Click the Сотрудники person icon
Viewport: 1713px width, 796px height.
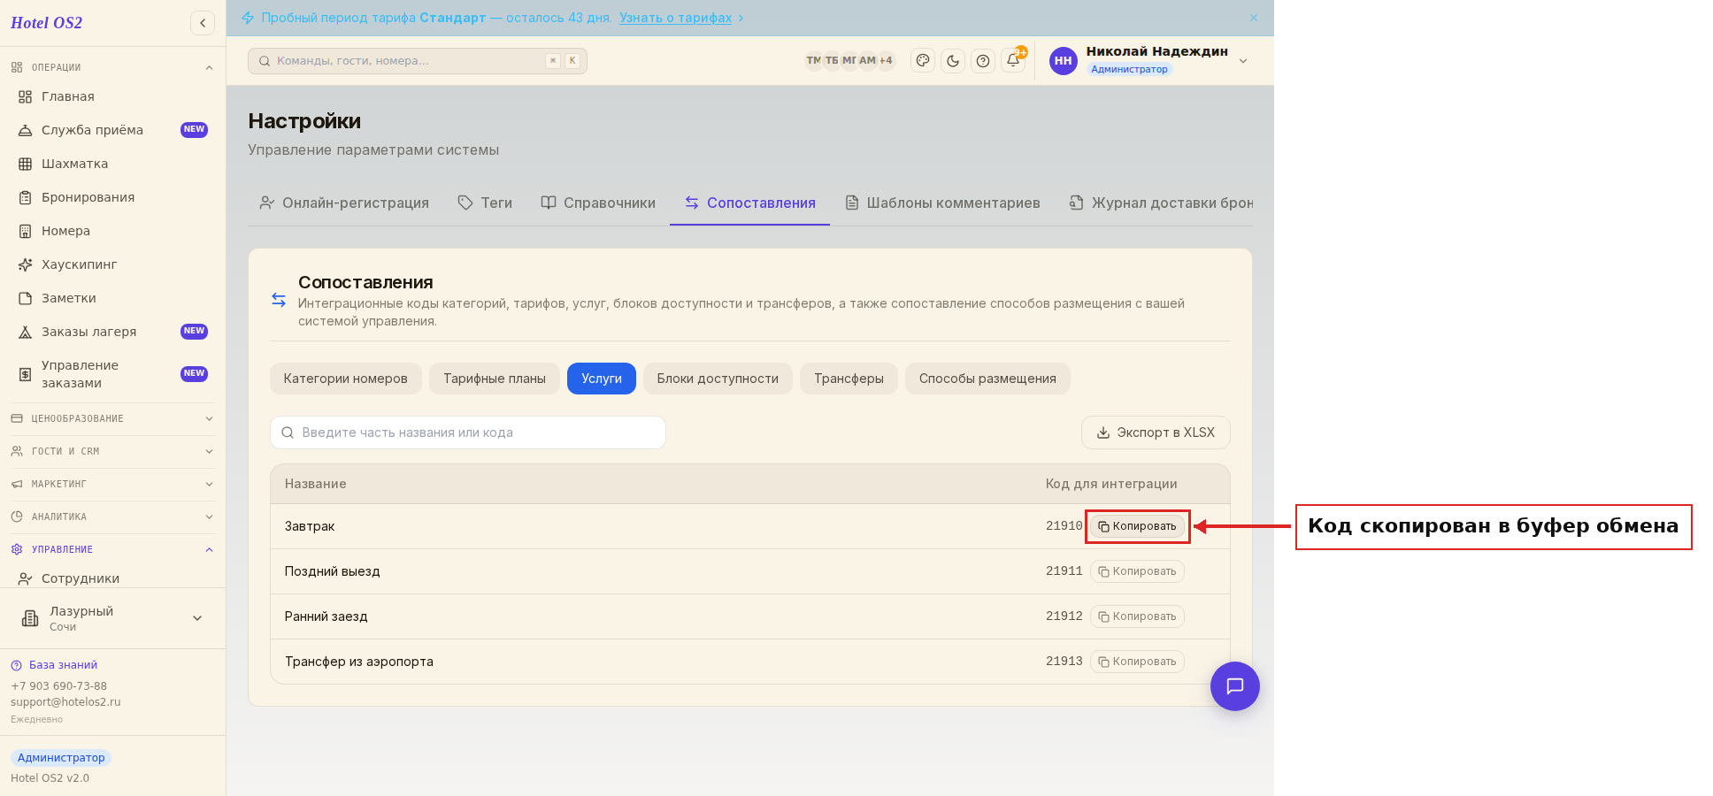26,578
